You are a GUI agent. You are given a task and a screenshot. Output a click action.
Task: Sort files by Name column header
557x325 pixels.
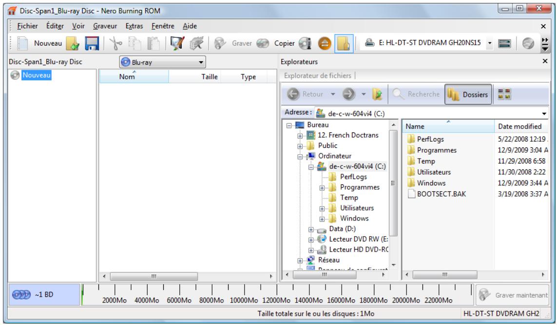click(x=448, y=126)
